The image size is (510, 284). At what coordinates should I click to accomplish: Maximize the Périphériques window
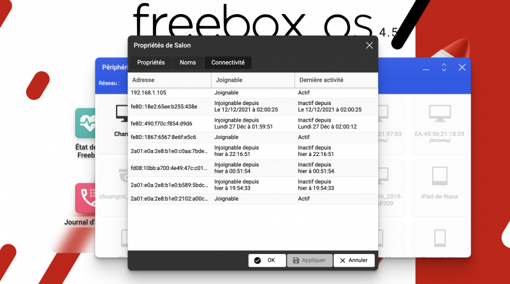444,67
